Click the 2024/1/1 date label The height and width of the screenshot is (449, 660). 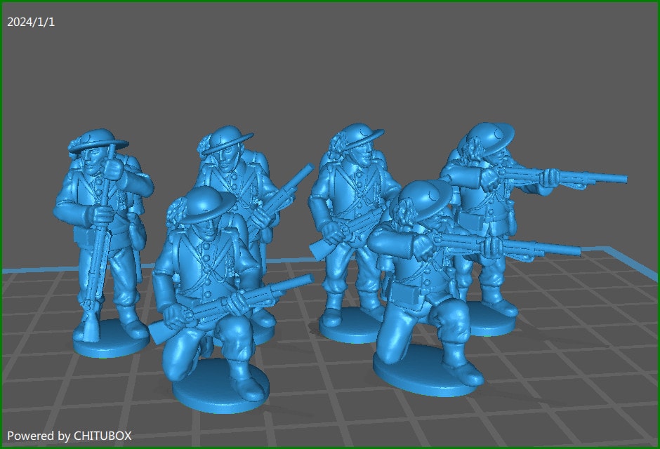click(31, 22)
